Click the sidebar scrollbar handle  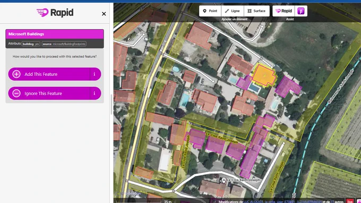(111, 104)
